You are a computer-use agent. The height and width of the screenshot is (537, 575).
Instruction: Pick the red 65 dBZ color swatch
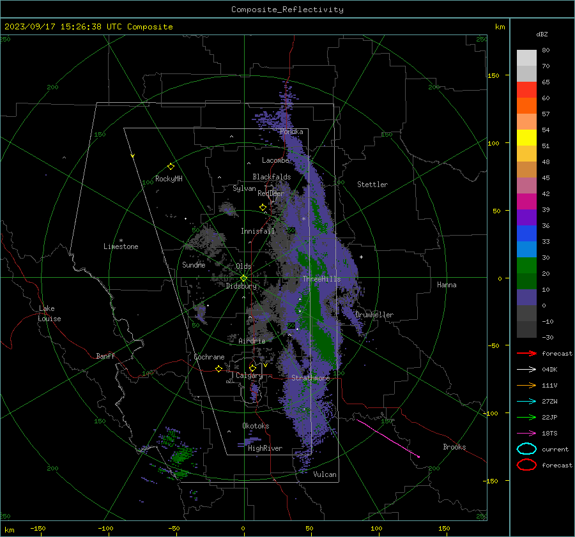click(526, 89)
